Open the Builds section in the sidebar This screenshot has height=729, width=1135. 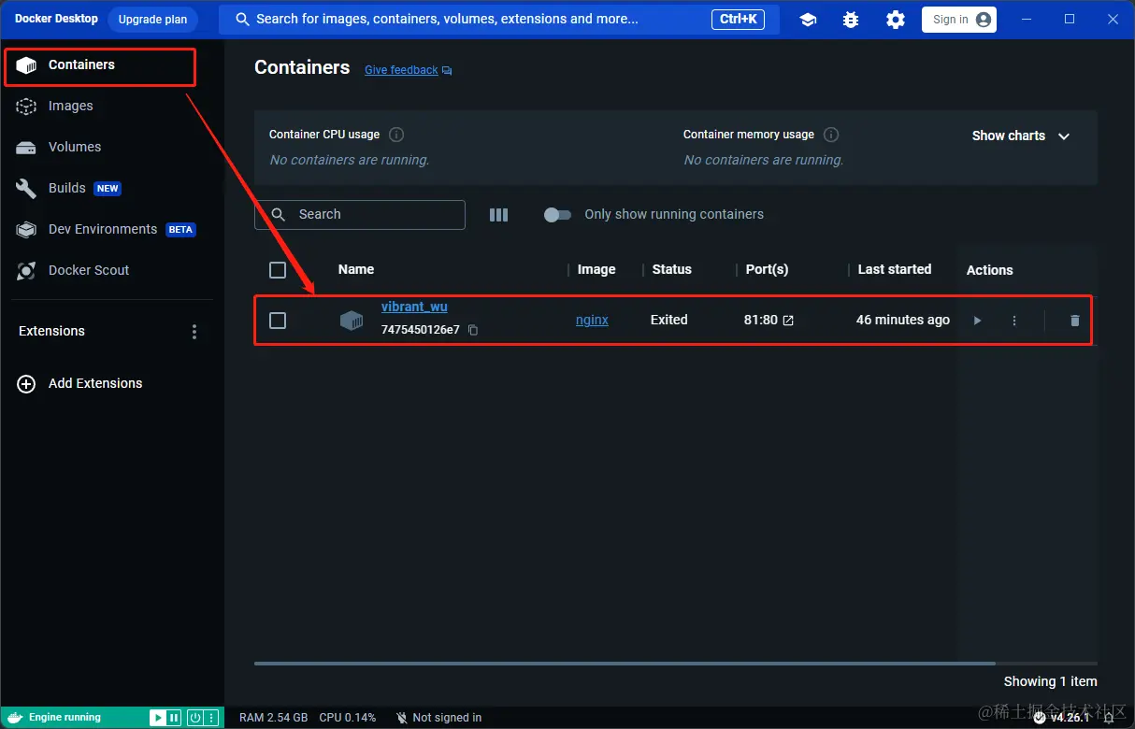coord(66,188)
